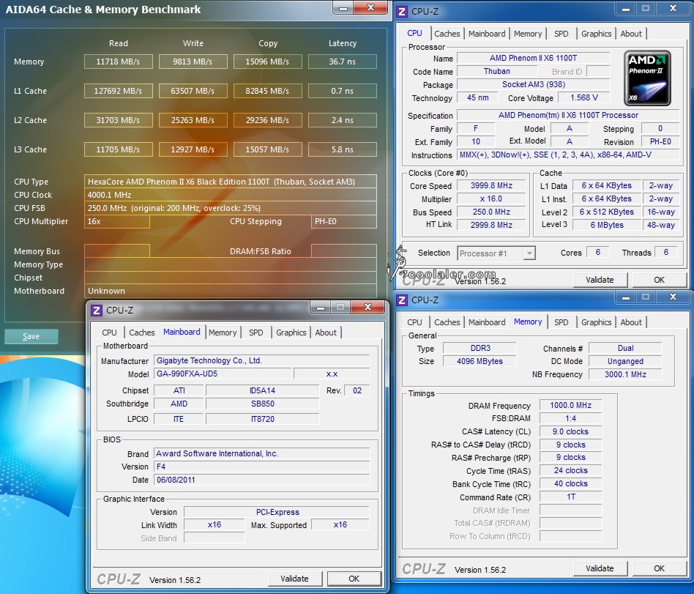Open the Processor #1 selection dropdown
The width and height of the screenshot is (694, 594).
click(496, 253)
